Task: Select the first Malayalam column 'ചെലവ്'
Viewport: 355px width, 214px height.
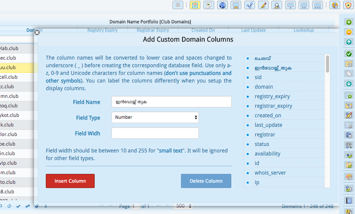Action: pos(263,58)
